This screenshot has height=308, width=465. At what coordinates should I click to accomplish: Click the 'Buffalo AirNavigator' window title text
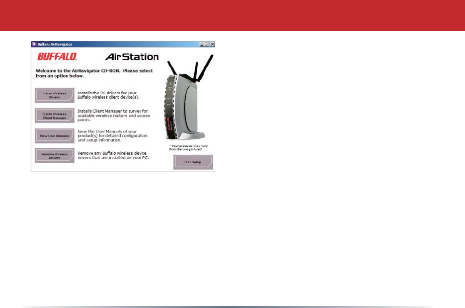(x=55, y=44)
